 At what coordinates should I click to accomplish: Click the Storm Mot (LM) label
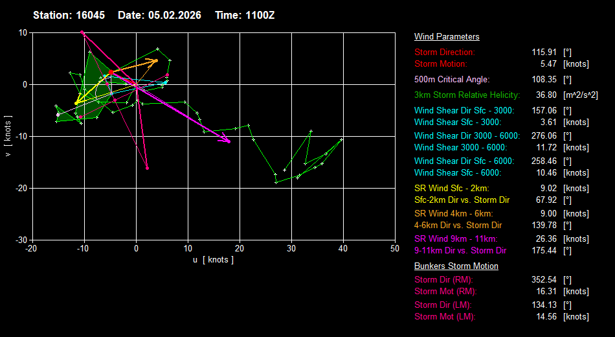point(445,317)
